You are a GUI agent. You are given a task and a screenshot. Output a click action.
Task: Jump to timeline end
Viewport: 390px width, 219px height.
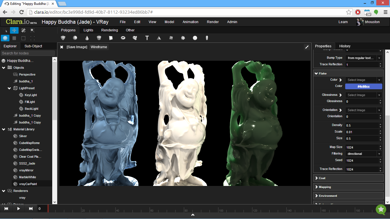click(31, 209)
